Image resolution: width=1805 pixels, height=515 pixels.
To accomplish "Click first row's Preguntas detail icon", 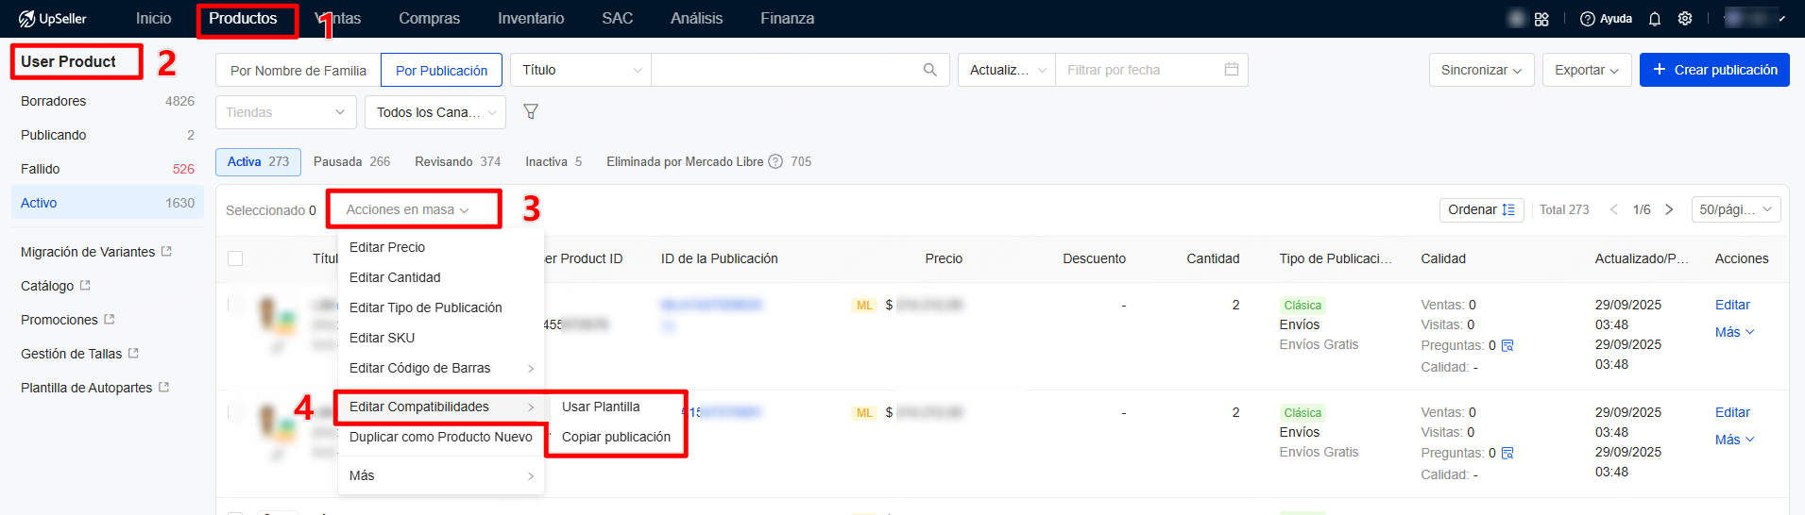I will [x=1507, y=345].
